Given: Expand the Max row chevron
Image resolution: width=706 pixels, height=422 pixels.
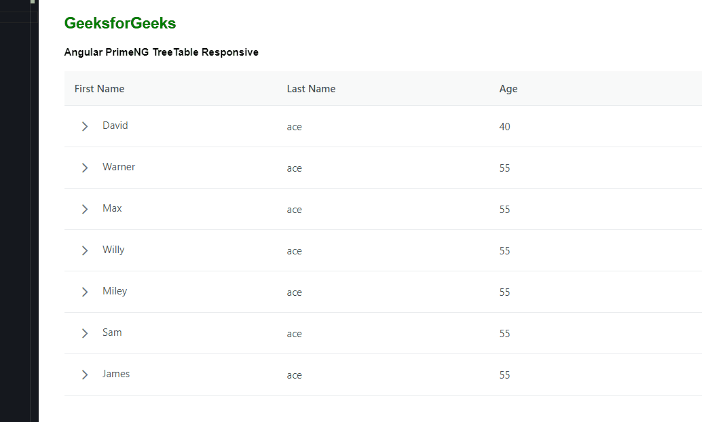Looking at the screenshot, I should [84, 209].
